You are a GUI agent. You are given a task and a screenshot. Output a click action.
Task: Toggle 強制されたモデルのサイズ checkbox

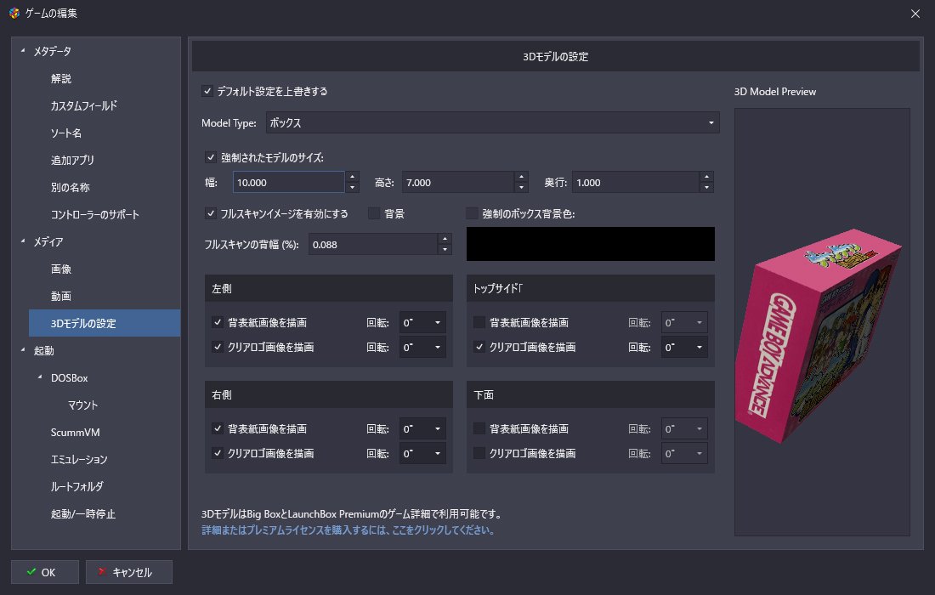tap(211, 157)
